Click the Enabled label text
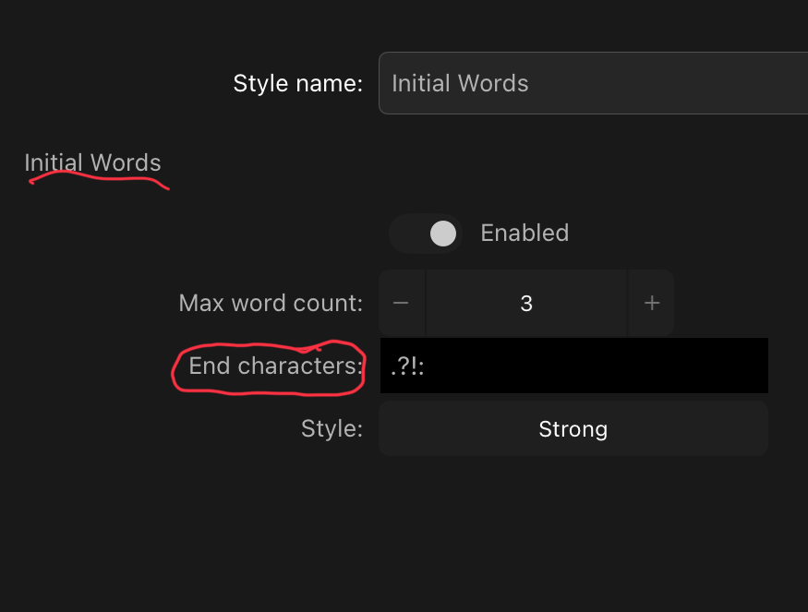Screen dimensions: 808x612 [x=525, y=233]
